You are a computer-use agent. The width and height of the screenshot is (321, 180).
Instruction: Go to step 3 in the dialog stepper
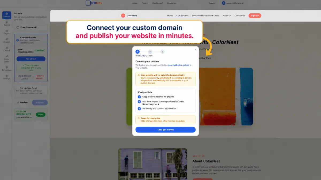(162, 52)
